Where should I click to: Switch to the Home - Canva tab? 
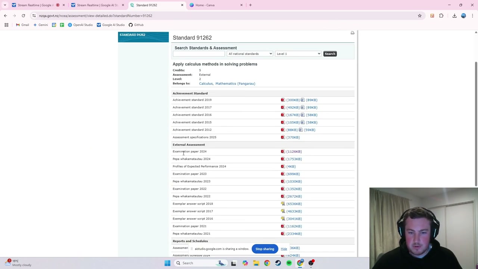(217, 5)
